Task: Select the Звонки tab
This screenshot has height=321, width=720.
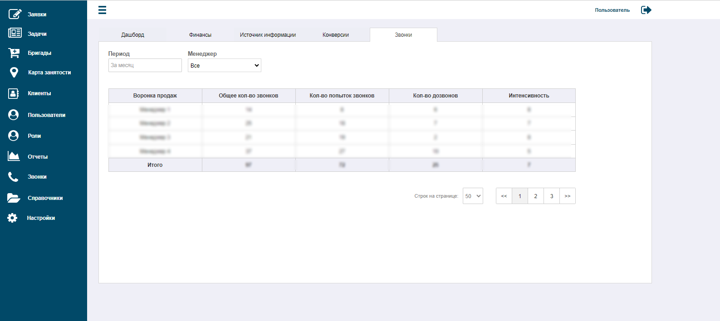Action: [403, 35]
